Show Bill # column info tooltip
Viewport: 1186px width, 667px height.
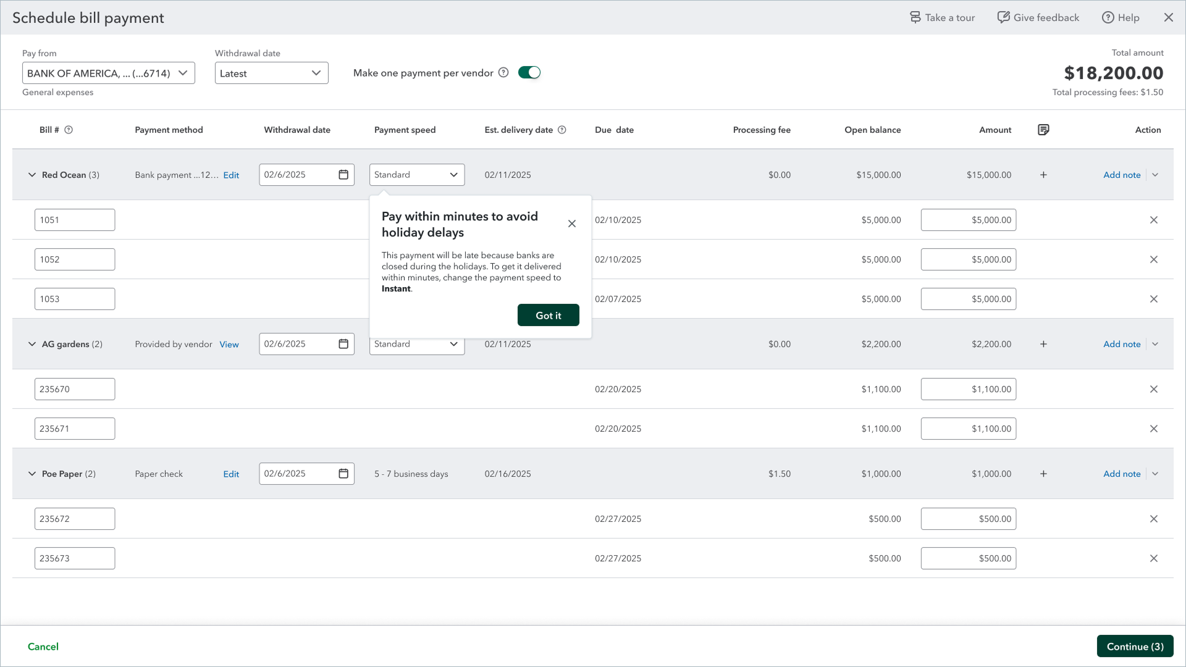(x=69, y=130)
